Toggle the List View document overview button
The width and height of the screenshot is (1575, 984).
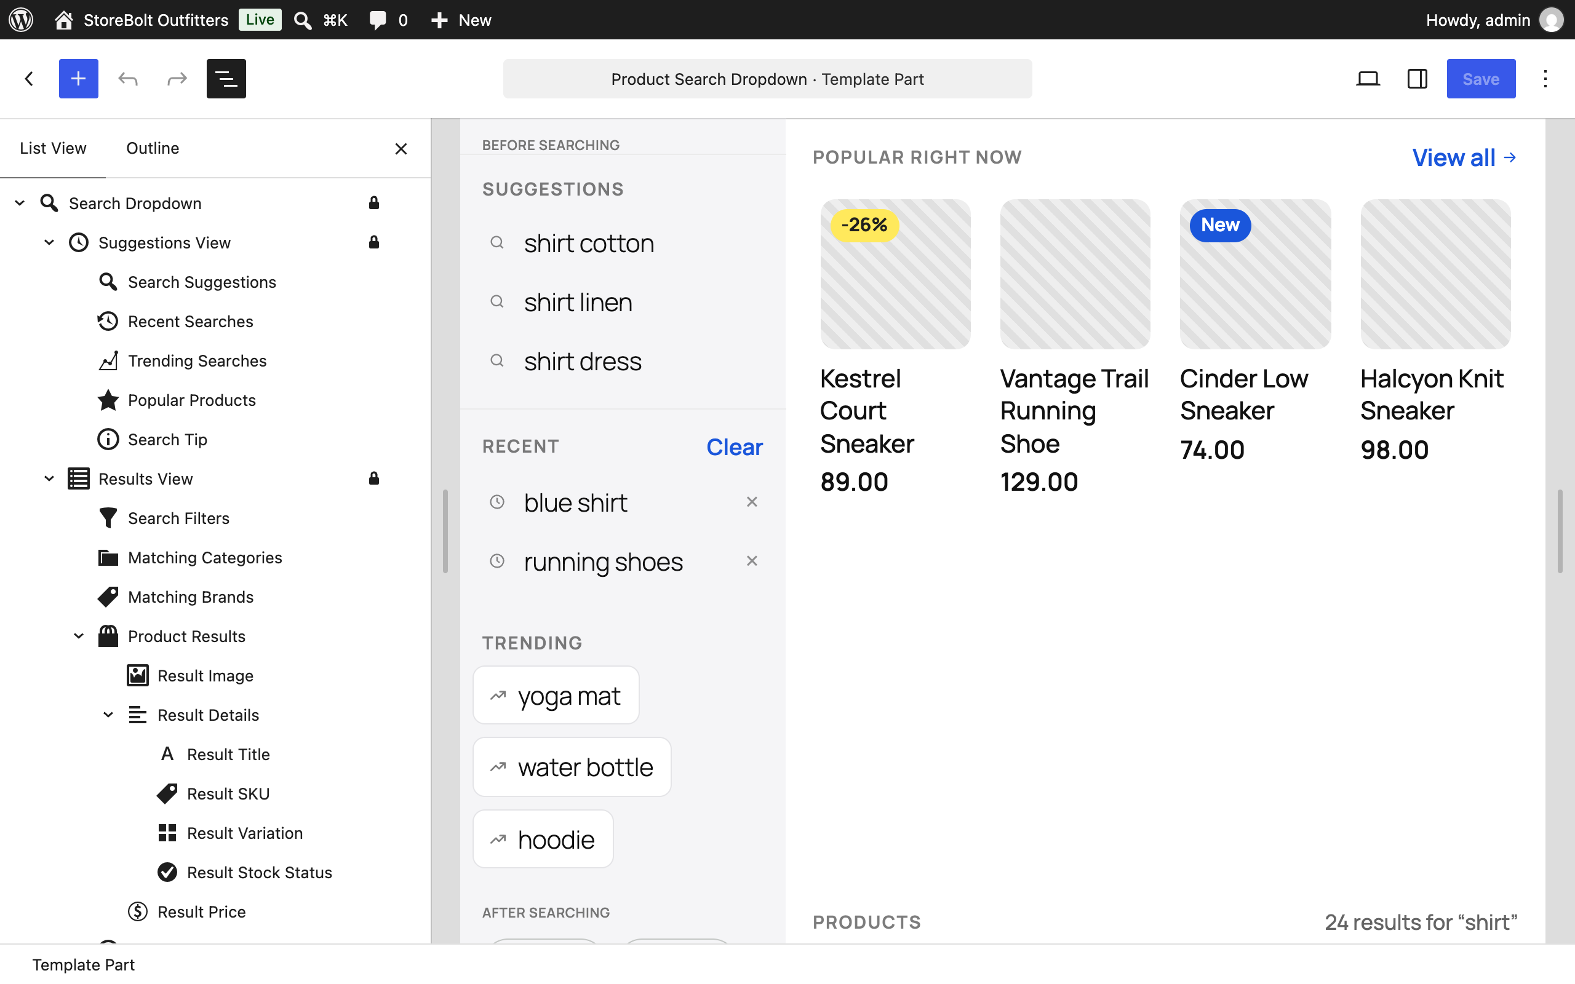pyautogui.click(x=226, y=79)
